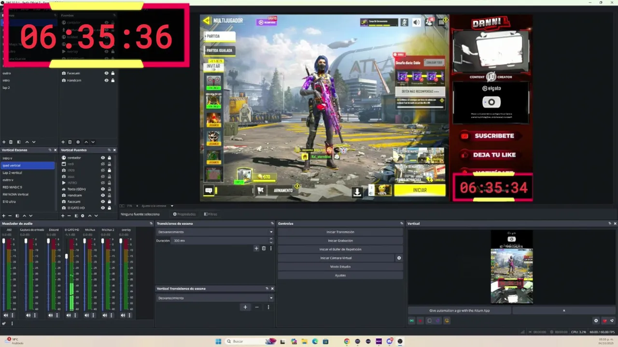
Task: Move source up in Vertical Fuentes
Action: [89, 215]
